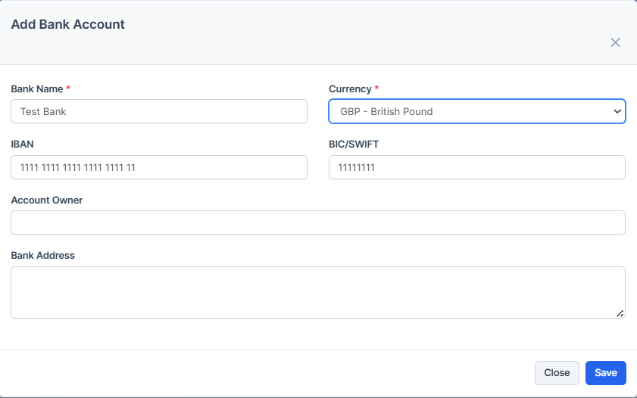Click the Bank Name label text
This screenshot has height=398, width=637.
click(37, 89)
